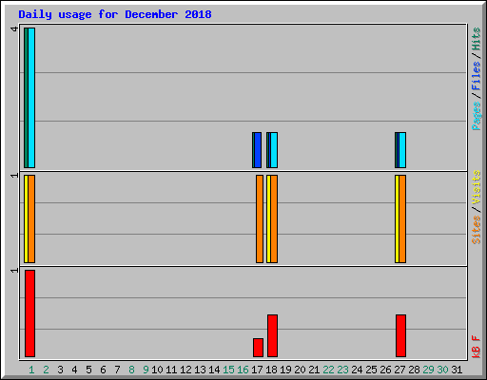Select day 27 on the x-axis
This screenshot has height=380, width=487.
pos(399,370)
